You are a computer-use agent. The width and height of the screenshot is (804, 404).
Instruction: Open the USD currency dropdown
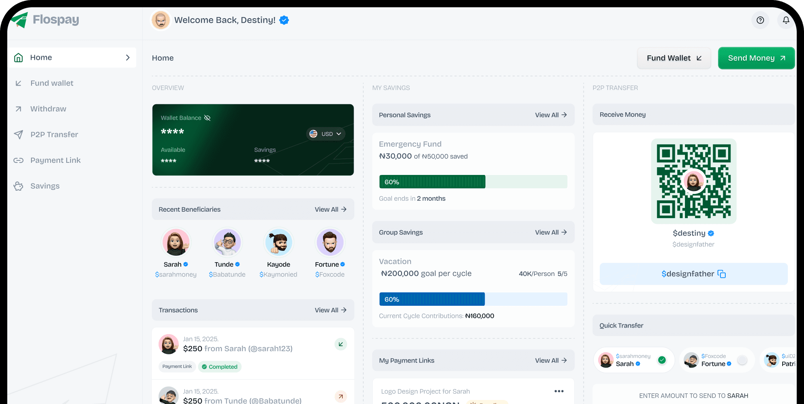[x=325, y=133]
